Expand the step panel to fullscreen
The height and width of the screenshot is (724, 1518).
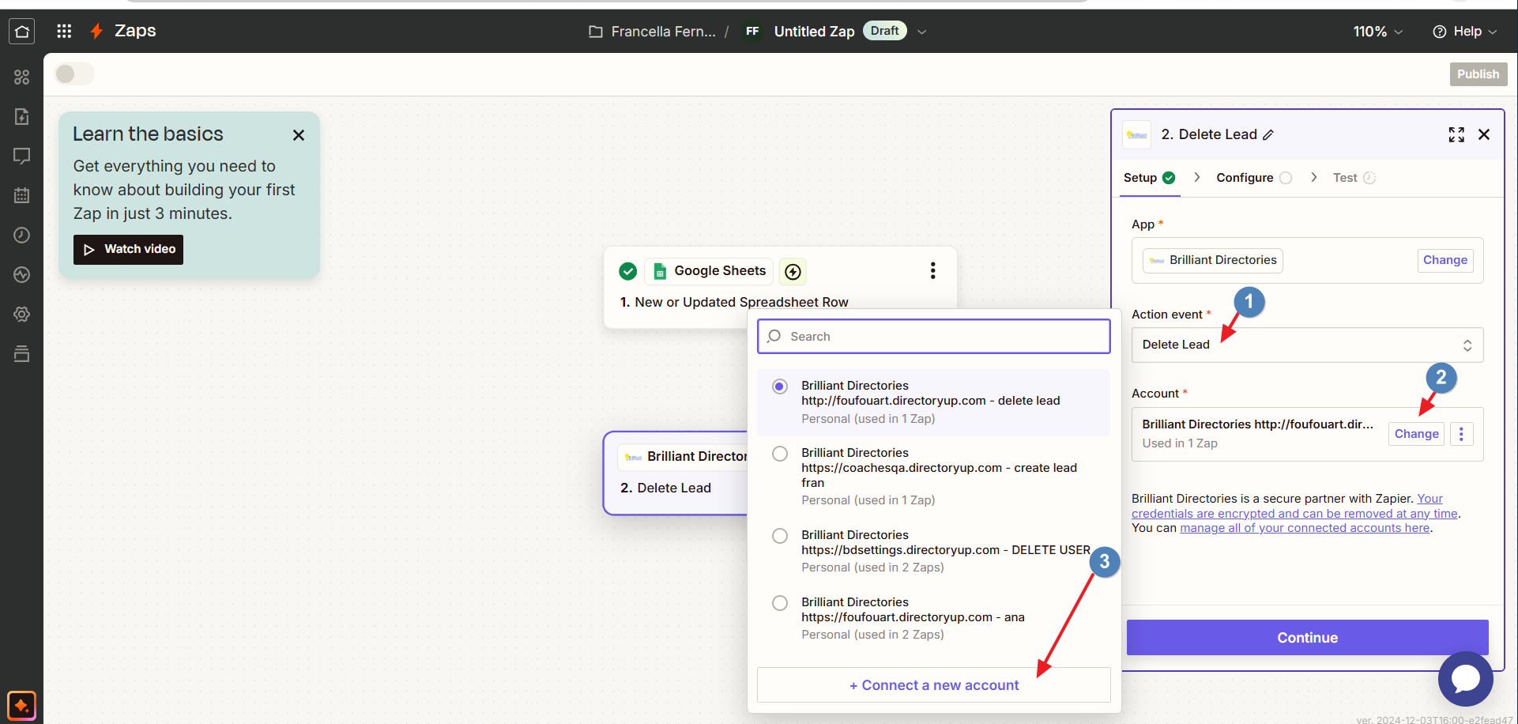point(1456,134)
